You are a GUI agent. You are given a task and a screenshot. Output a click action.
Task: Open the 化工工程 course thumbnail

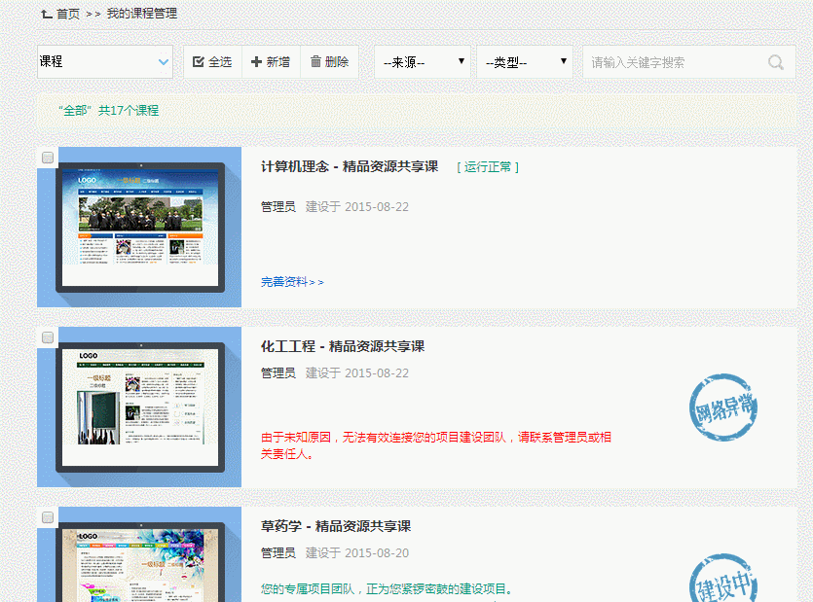point(139,408)
